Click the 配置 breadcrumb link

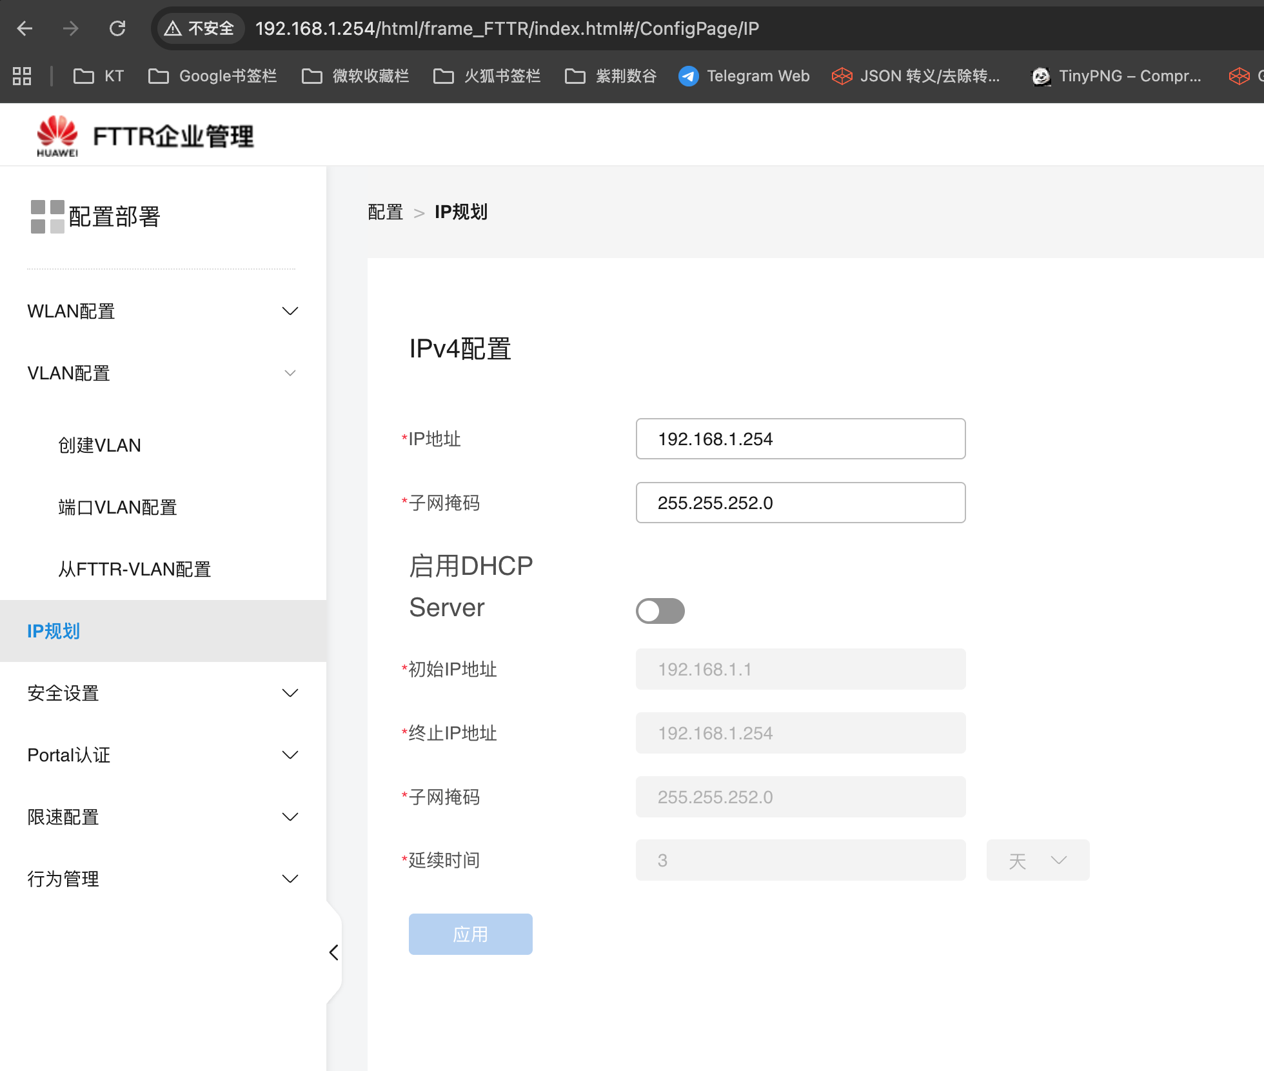pyautogui.click(x=385, y=212)
